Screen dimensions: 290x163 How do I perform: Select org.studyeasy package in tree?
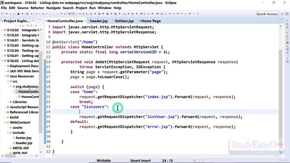coord(27,86)
